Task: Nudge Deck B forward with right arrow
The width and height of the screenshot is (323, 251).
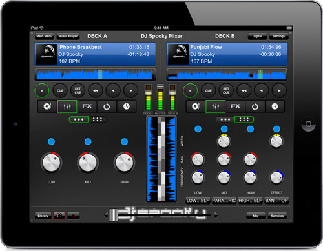Action: pyautogui.click(x=279, y=91)
